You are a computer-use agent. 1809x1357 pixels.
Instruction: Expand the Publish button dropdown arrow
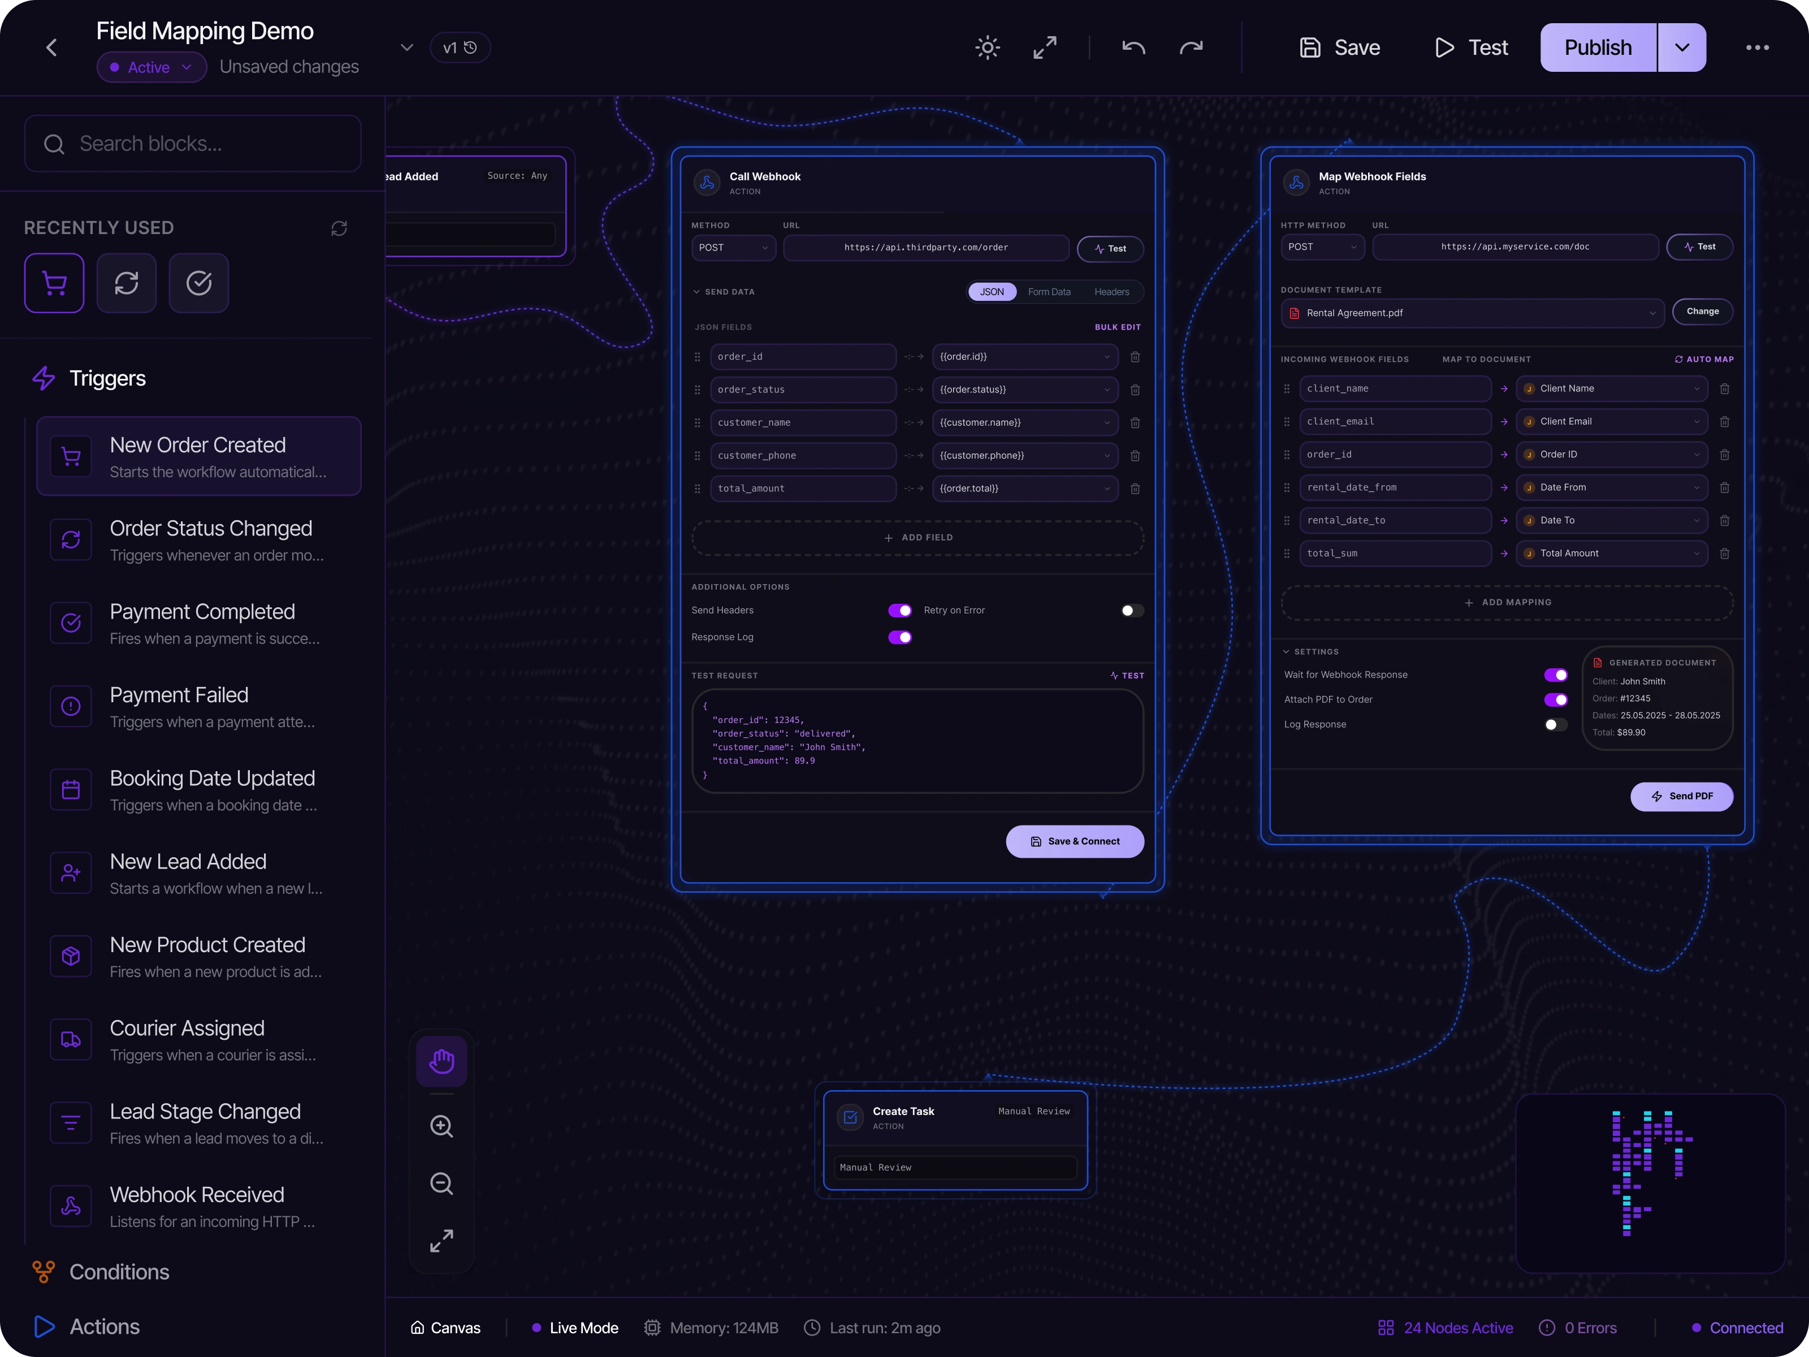[1681, 47]
